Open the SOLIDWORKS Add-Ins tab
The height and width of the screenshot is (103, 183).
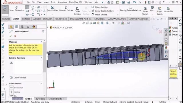(x=81, y=19)
